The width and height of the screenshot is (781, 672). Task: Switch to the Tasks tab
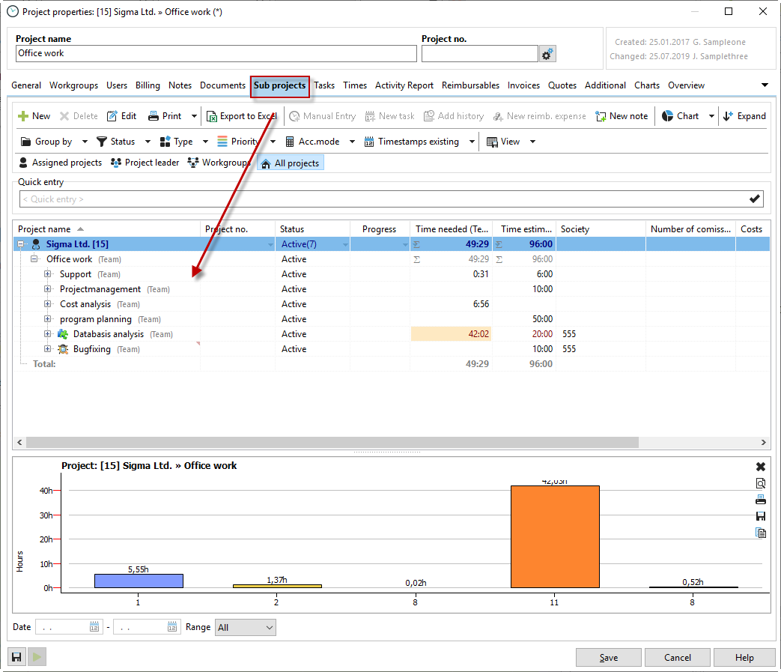[324, 85]
